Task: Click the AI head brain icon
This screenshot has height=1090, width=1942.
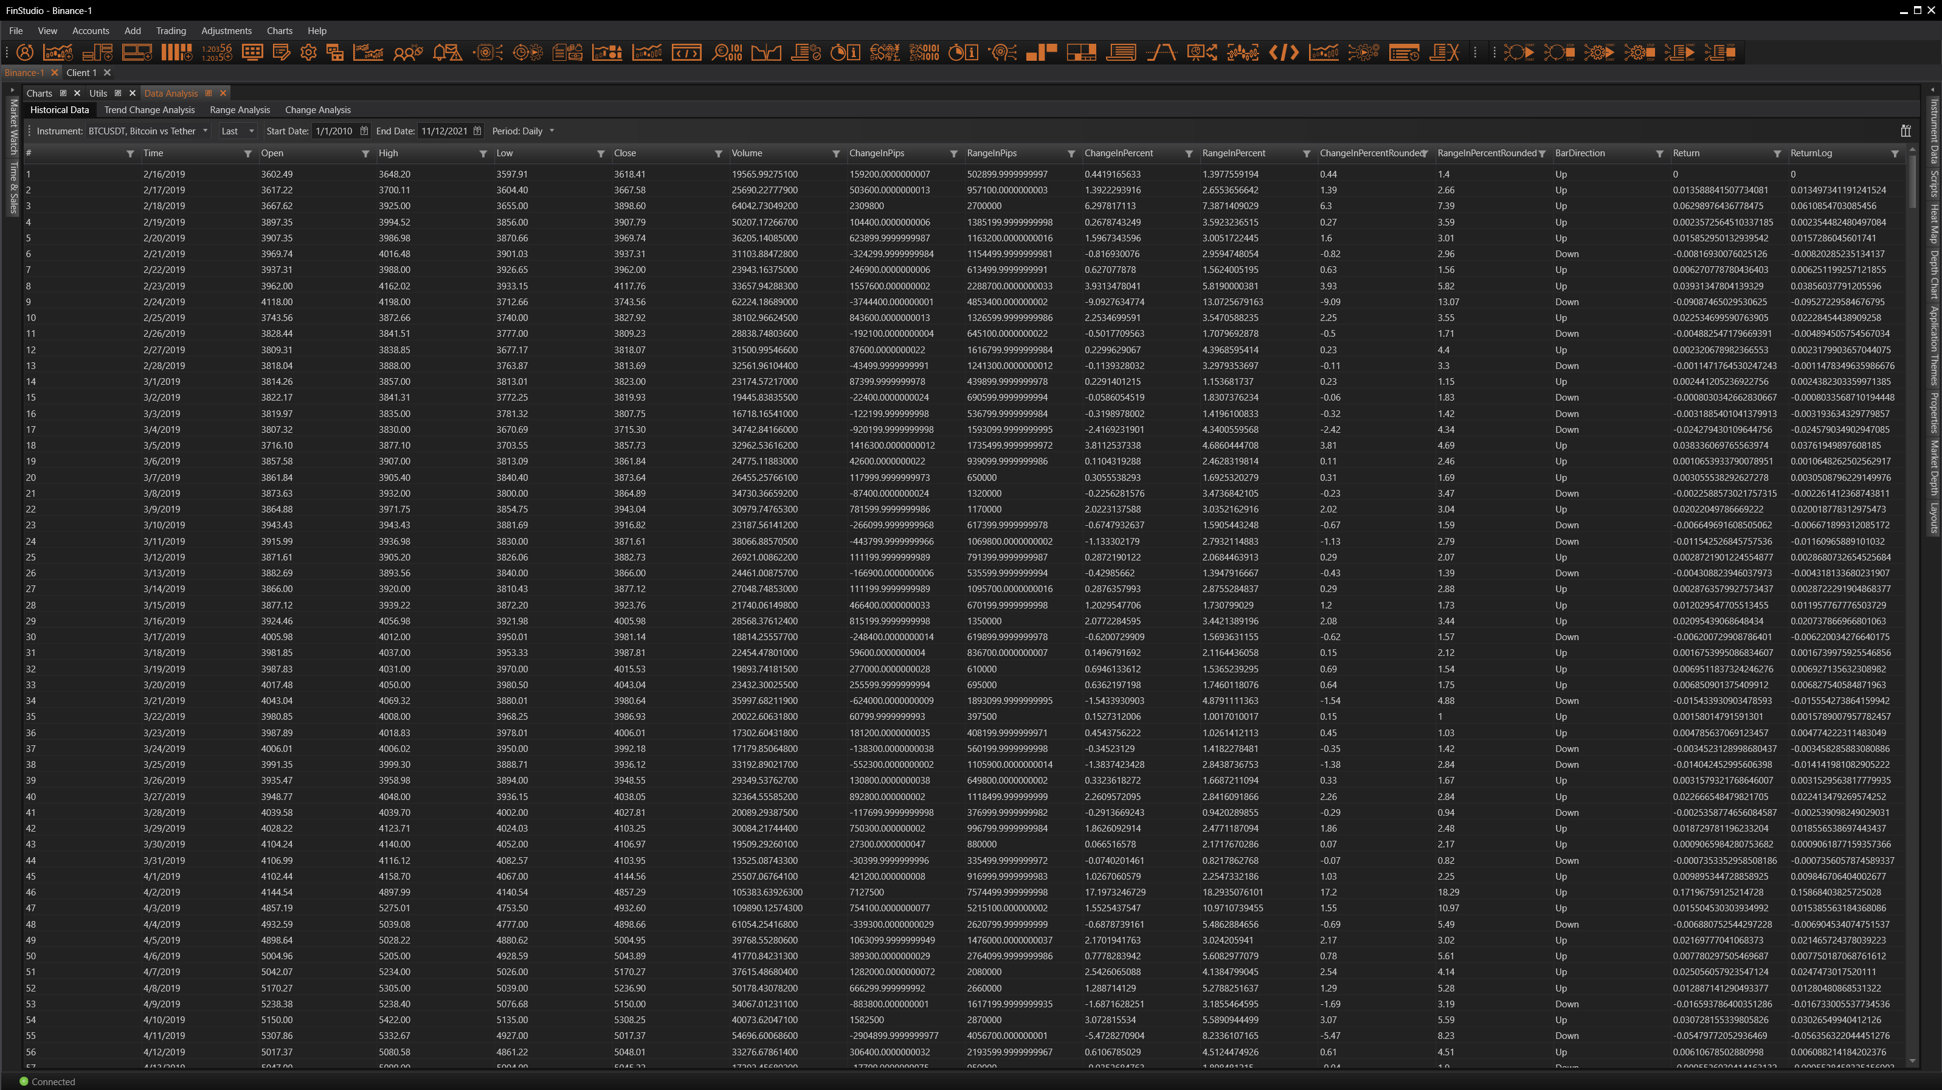Action: pos(1003,53)
